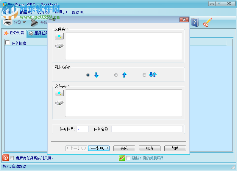Switch to the 任务列表 tab

15,33
